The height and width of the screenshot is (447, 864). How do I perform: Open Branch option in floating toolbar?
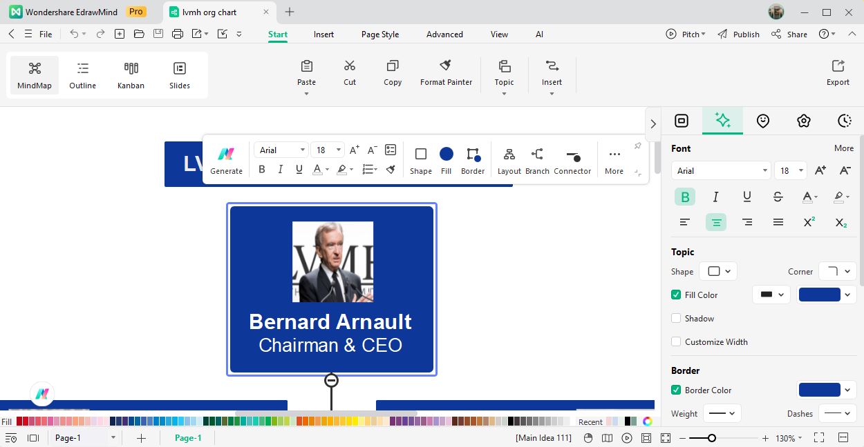[x=537, y=160]
